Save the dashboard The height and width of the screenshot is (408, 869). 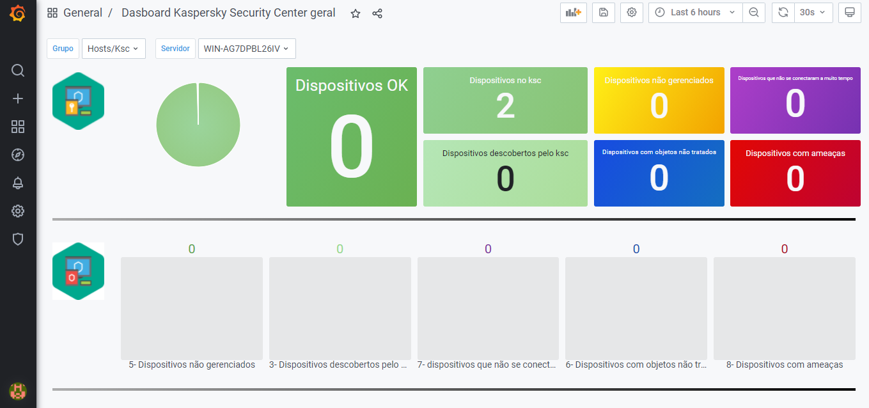tap(604, 13)
